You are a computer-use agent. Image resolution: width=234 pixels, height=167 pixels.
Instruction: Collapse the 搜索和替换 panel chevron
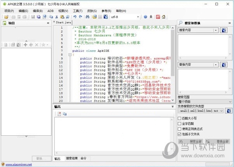[x=229, y=23]
